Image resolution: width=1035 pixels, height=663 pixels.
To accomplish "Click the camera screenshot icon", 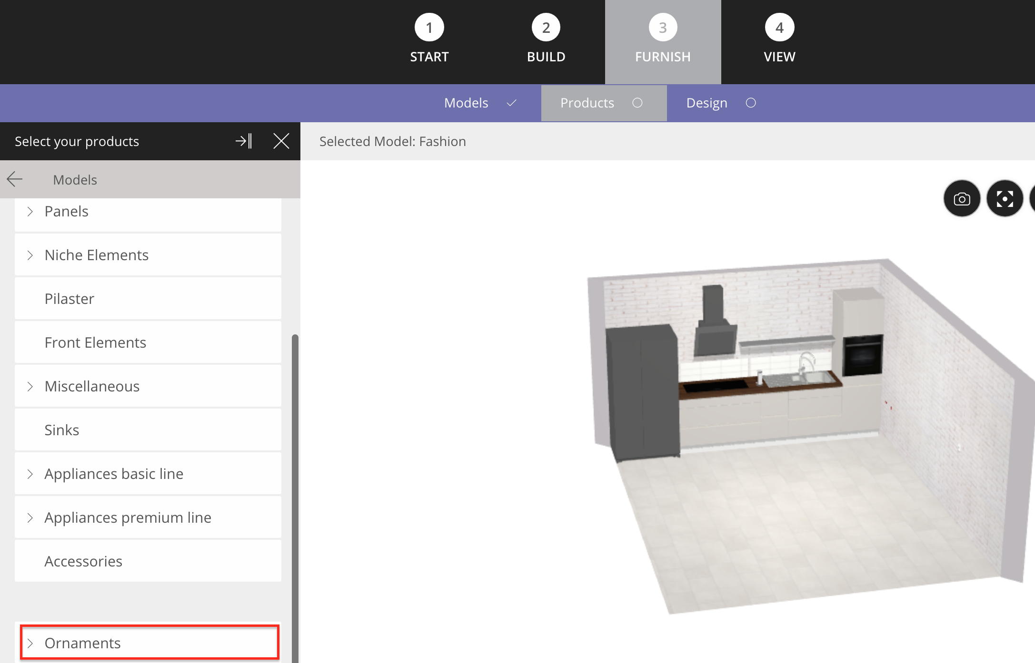I will tap(962, 199).
